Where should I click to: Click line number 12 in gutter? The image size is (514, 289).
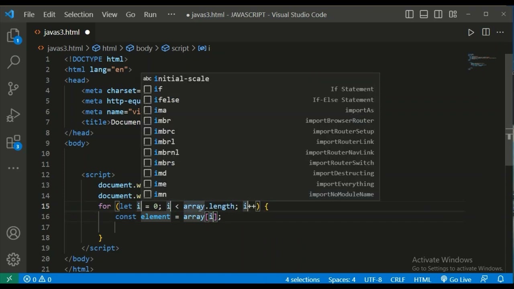tap(45, 175)
